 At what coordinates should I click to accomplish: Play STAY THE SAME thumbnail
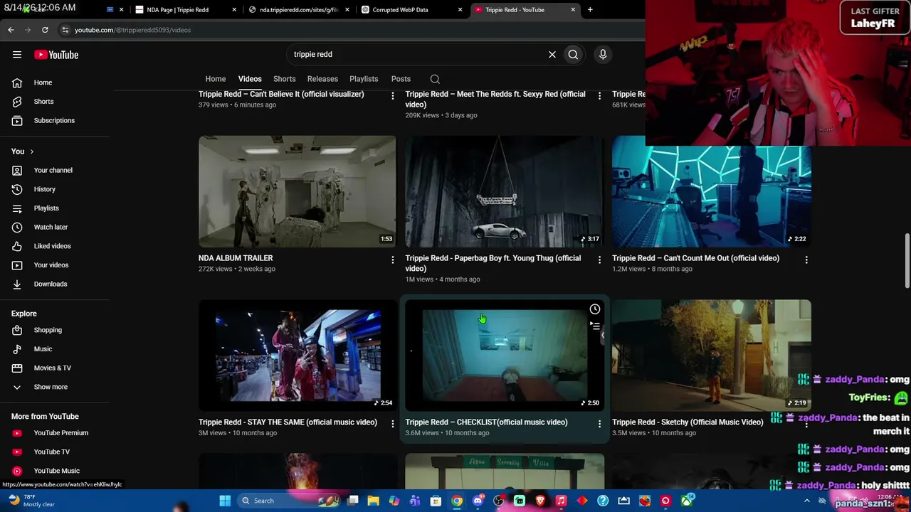(x=297, y=356)
